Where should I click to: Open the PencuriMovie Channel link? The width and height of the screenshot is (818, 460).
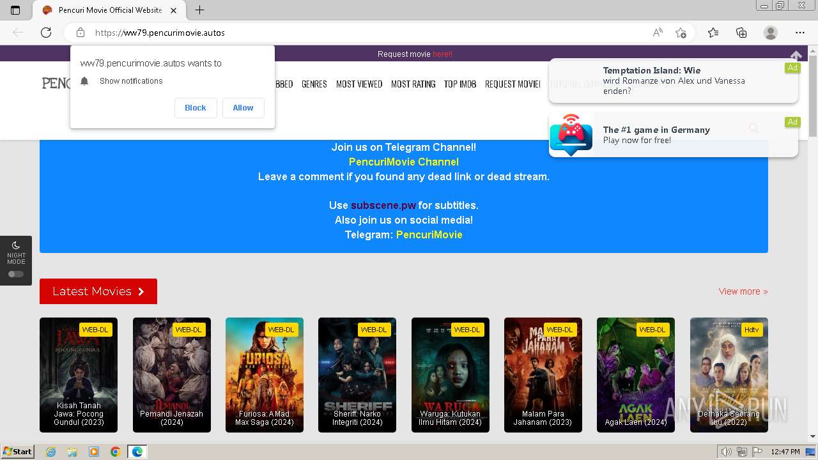[404, 162]
